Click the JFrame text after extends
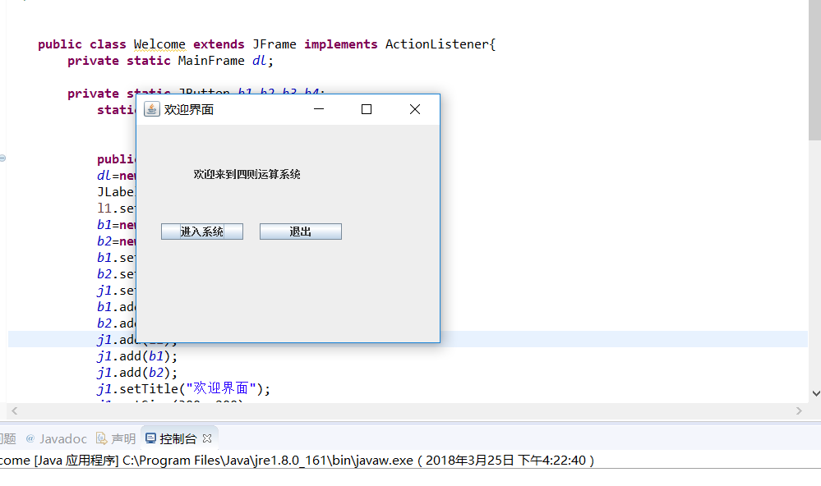This screenshot has width=821, height=486. click(x=274, y=44)
